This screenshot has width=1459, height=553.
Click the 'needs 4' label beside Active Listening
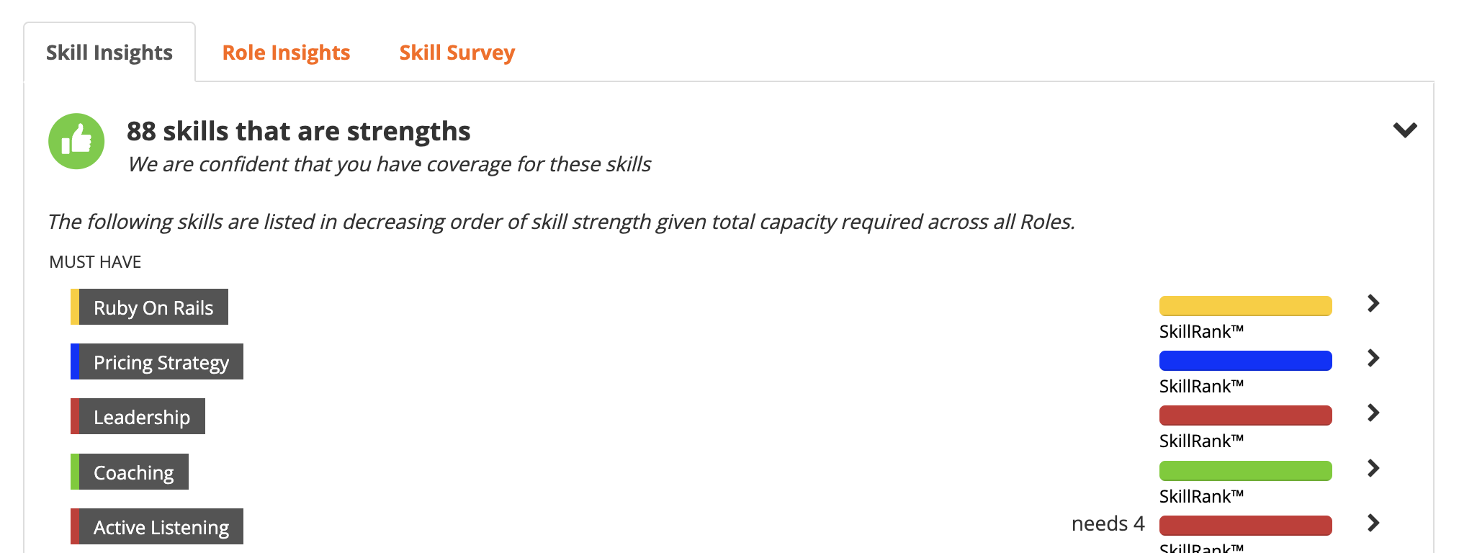[1108, 523]
